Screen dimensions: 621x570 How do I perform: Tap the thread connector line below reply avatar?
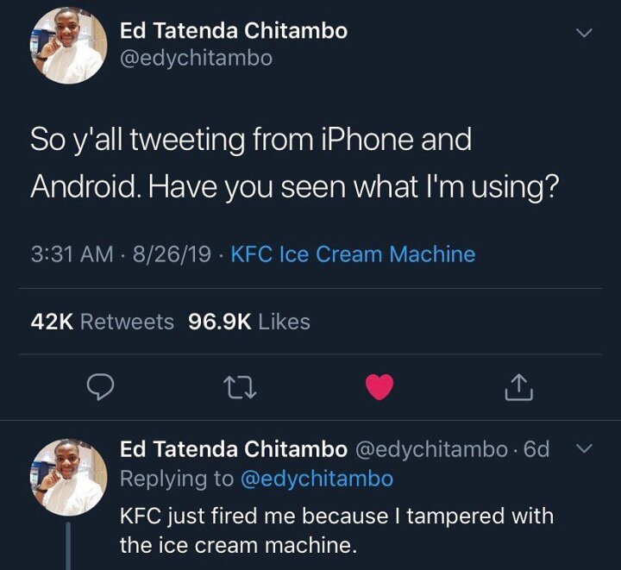coord(68,546)
